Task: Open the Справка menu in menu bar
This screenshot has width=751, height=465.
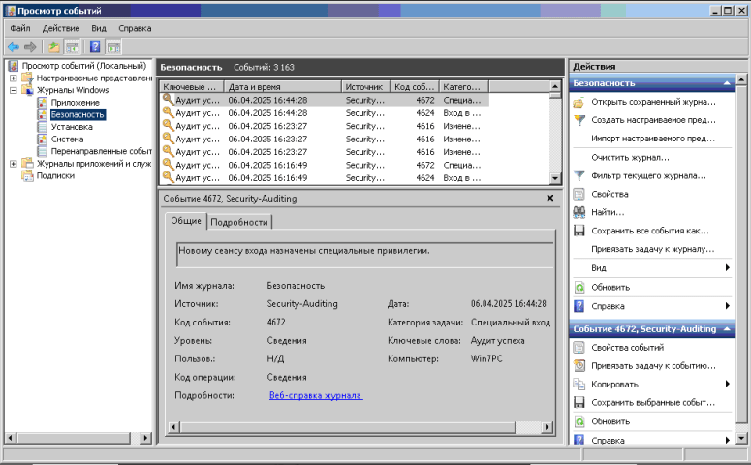Action: pyautogui.click(x=135, y=28)
